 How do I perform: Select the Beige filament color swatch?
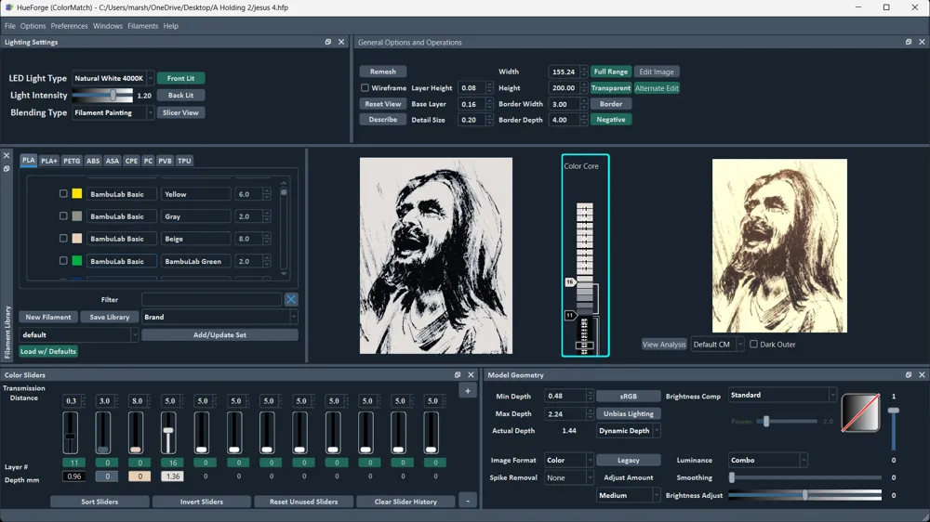pyautogui.click(x=77, y=238)
